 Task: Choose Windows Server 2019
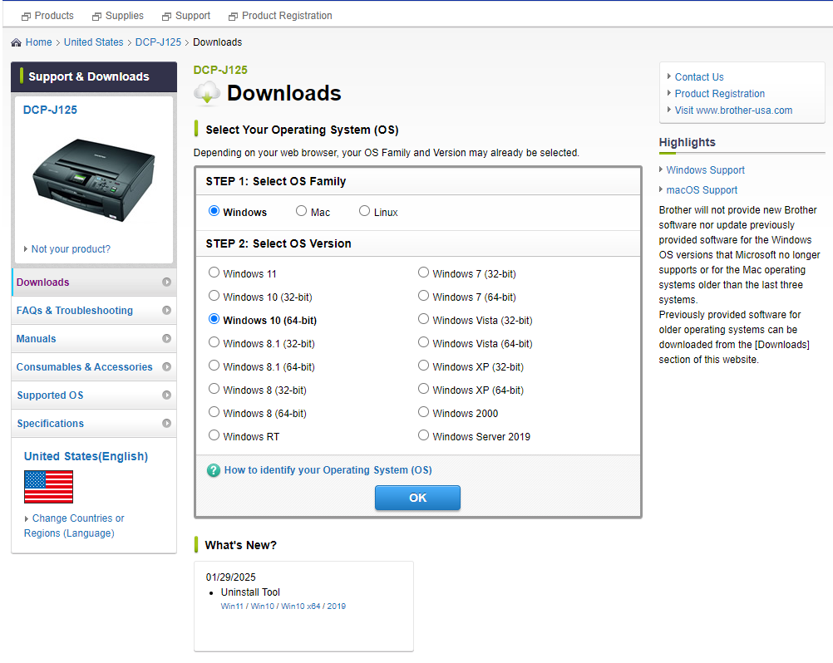(423, 435)
